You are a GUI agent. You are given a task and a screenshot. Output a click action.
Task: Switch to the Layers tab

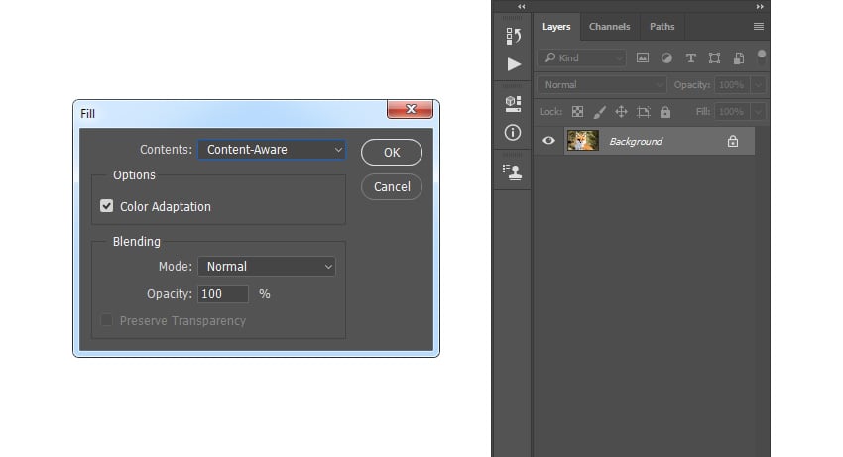(556, 27)
